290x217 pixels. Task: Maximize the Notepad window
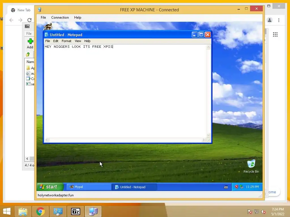(x=201, y=35)
